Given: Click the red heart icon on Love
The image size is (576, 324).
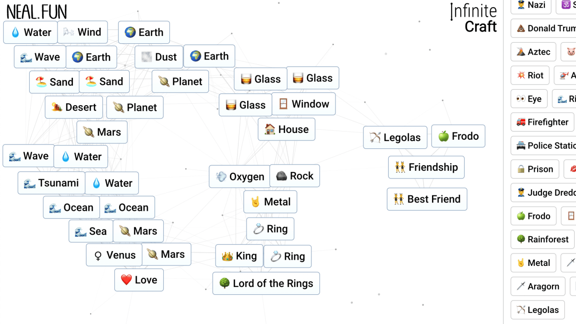Looking at the screenshot, I should [x=126, y=280].
